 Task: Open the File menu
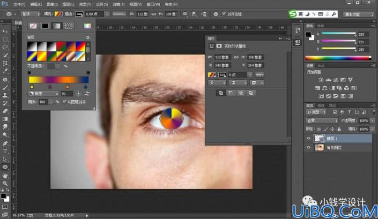click(19, 4)
